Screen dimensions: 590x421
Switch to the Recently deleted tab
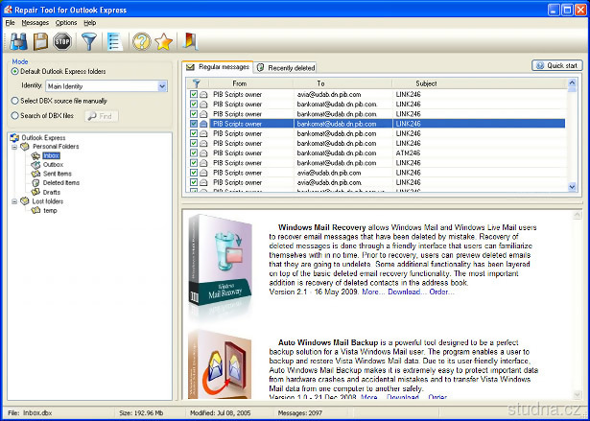point(286,68)
